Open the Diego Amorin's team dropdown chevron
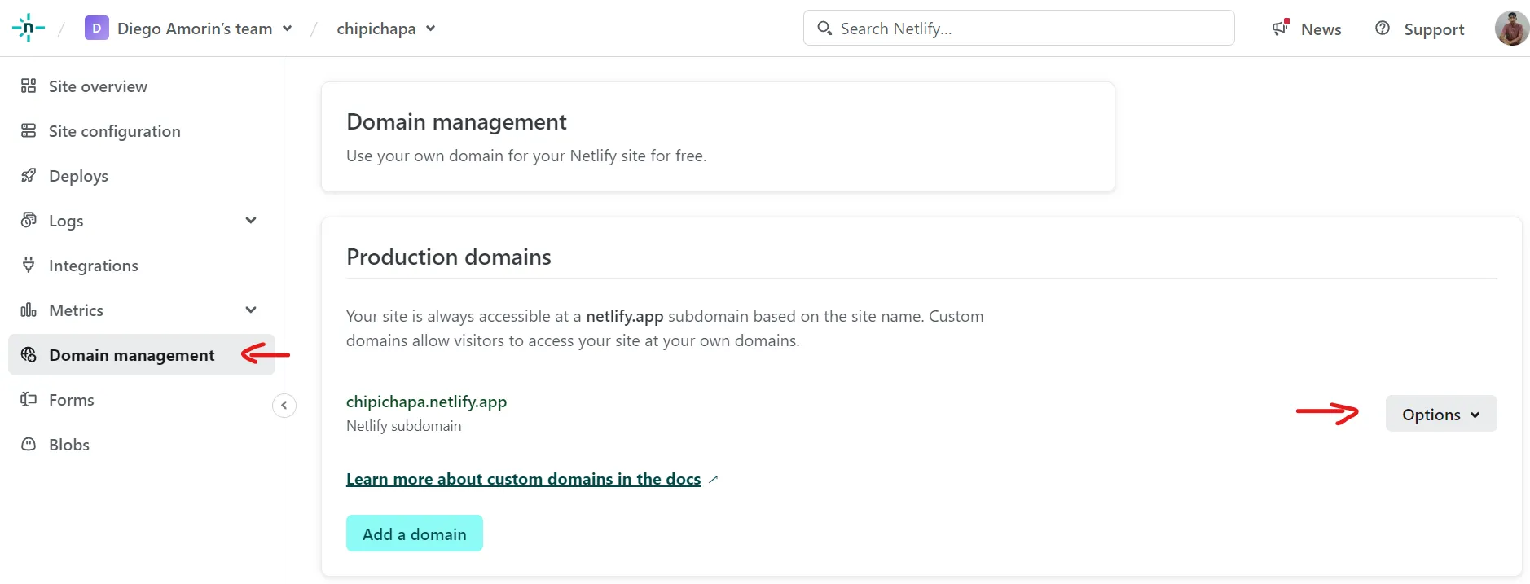 tap(287, 29)
